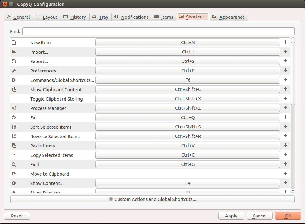Open the General tab
Screen dimensions: 305x224
pos(18,17)
